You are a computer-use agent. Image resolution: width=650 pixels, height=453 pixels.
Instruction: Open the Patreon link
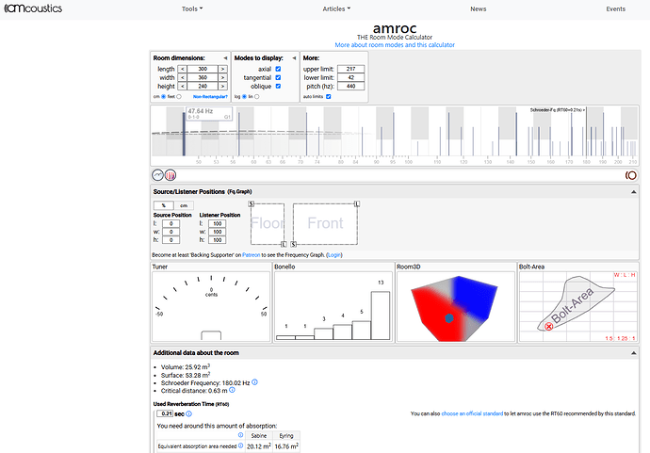(251, 255)
